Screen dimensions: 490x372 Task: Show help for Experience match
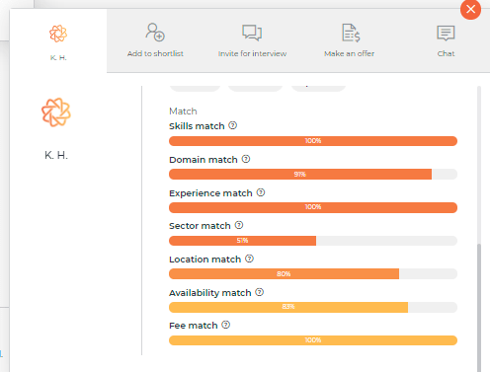coord(261,192)
